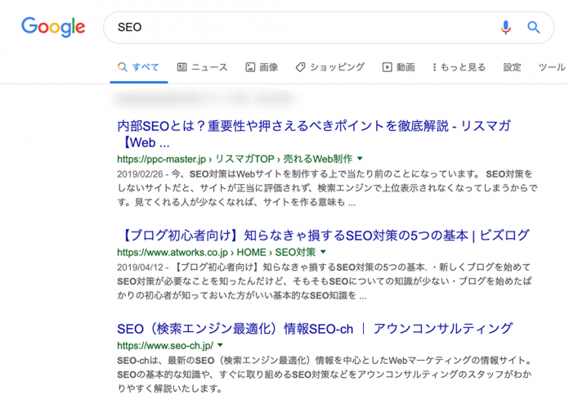
Task: Click the blue magnifier search button
Action: coord(533,27)
